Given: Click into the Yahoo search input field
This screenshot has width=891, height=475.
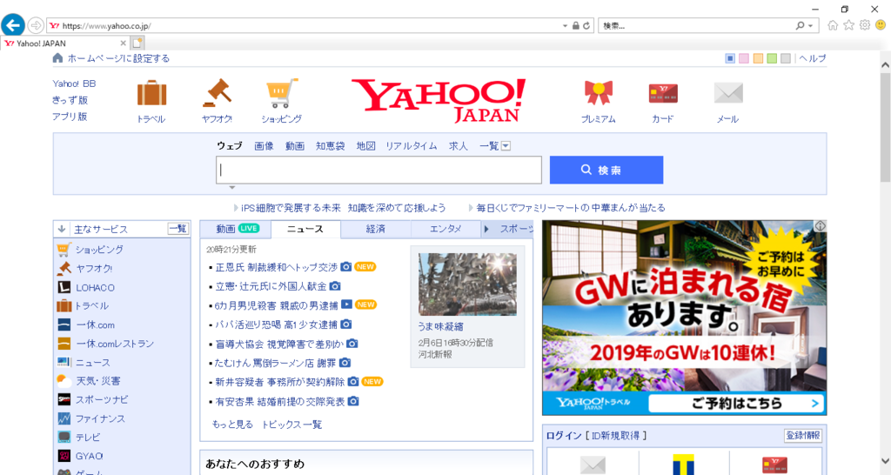Looking at the screenshot, I should tap(379, 170).
